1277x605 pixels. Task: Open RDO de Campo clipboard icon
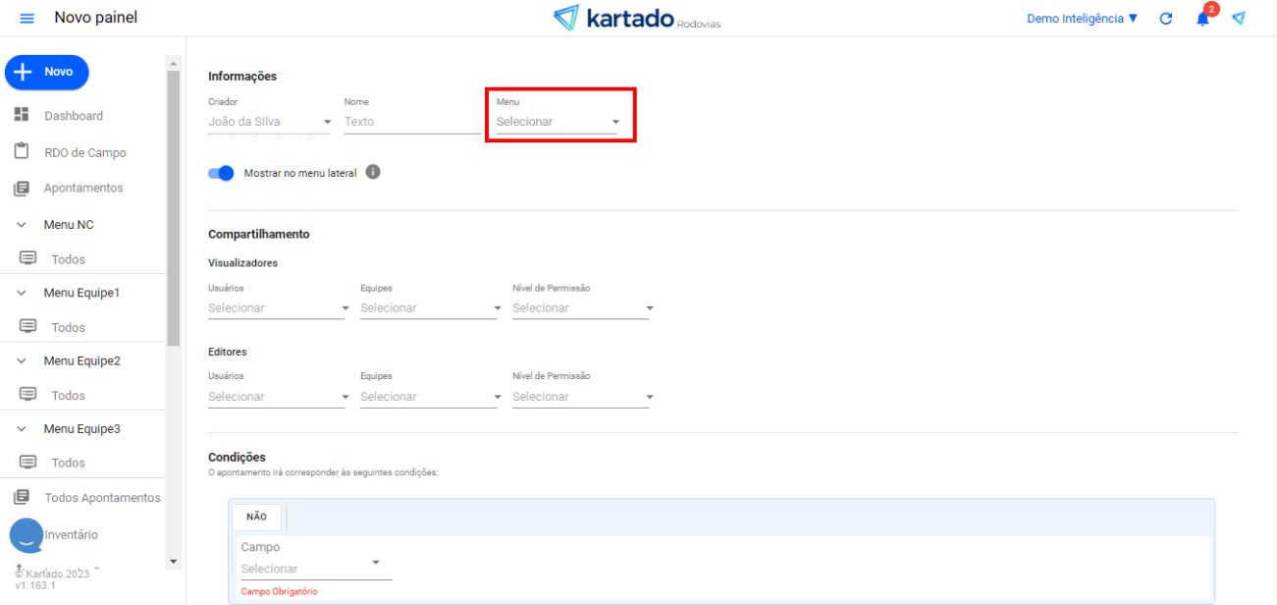pyautogui.click(x=22, y=152)
